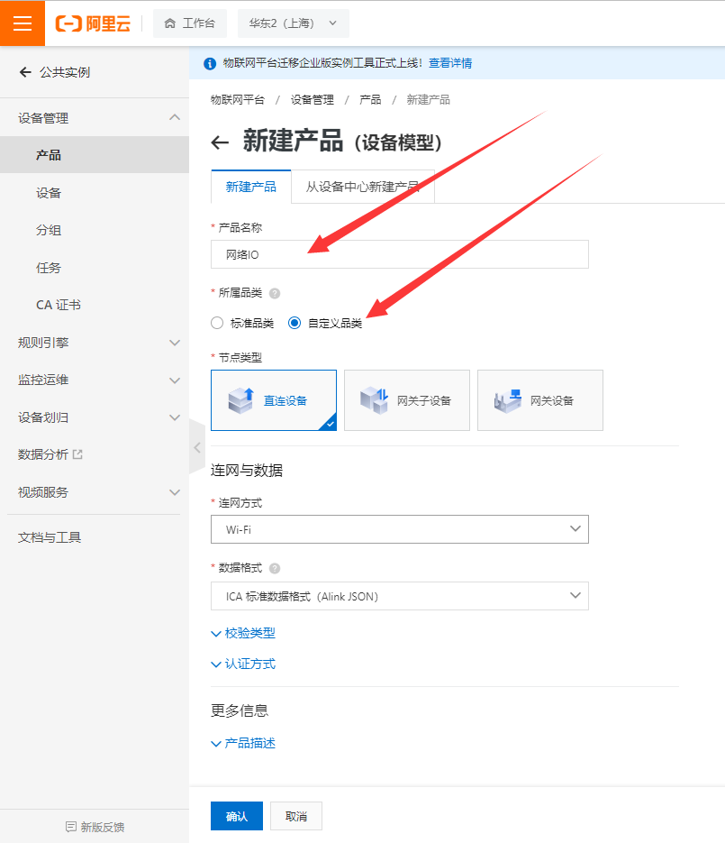Screen dimensions: 725x843
Task: Select the 网关子设备 node type card
Action: [x=406, y=399]
